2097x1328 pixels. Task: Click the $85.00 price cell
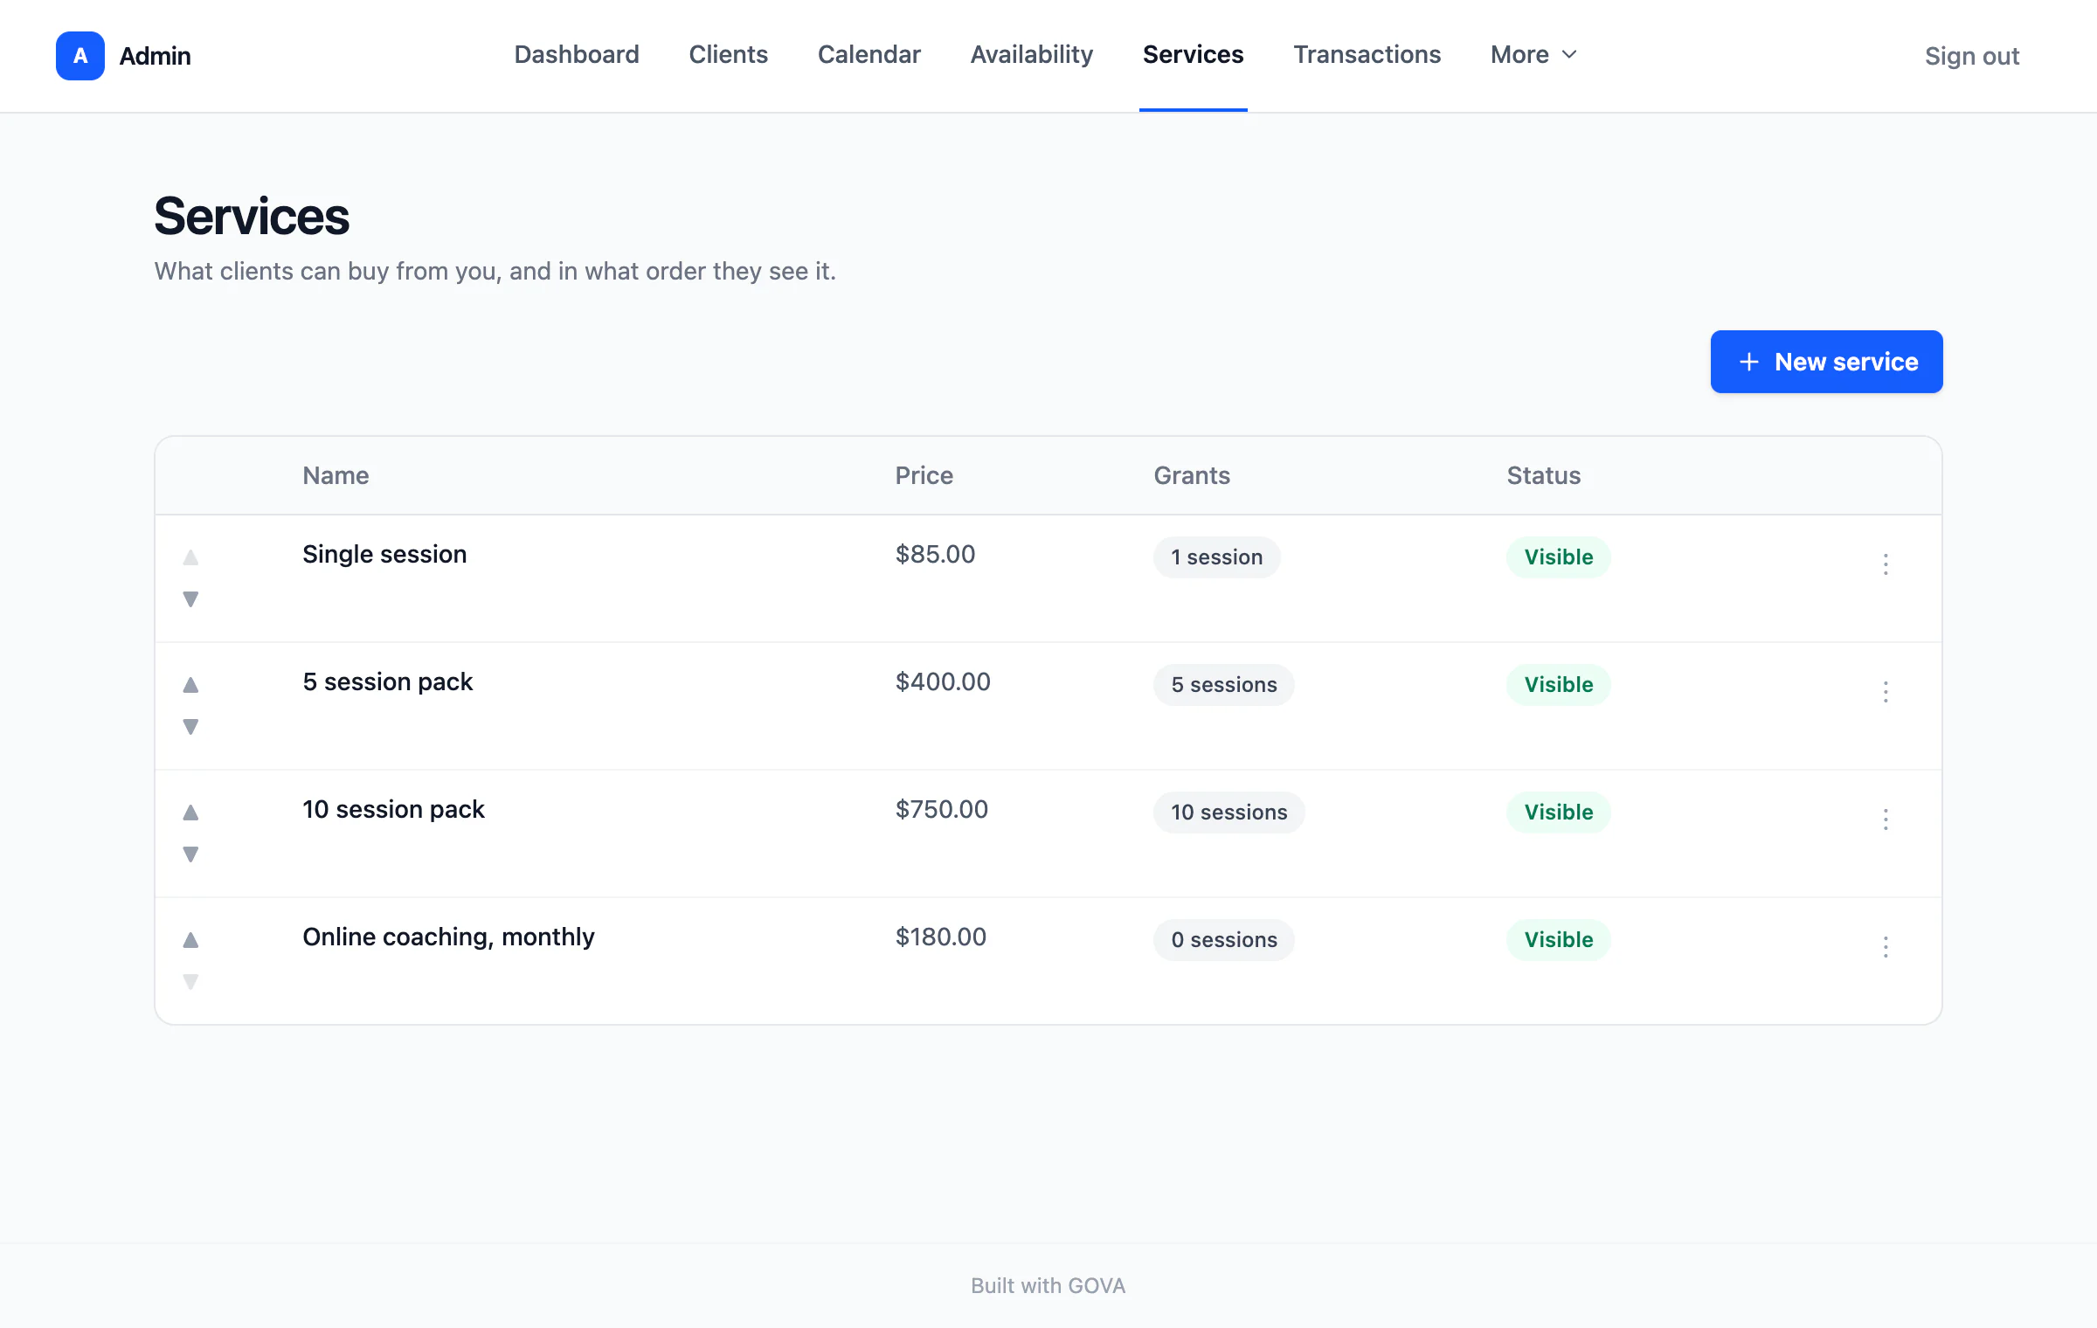(935, 554)
